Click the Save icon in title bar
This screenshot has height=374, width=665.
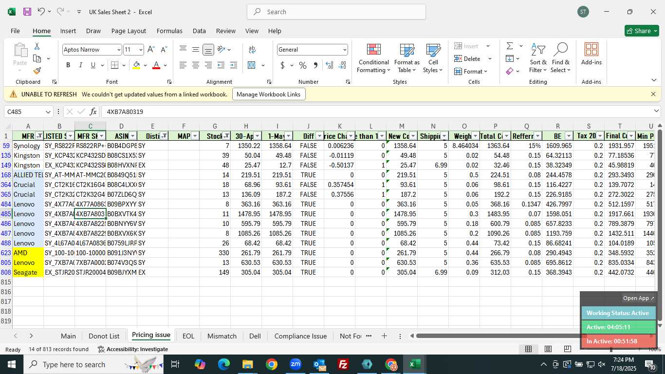click(x=27, y=12)
